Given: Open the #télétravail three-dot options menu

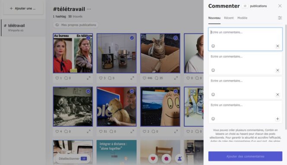Looking at the screenshot, I should click(89, 9).
